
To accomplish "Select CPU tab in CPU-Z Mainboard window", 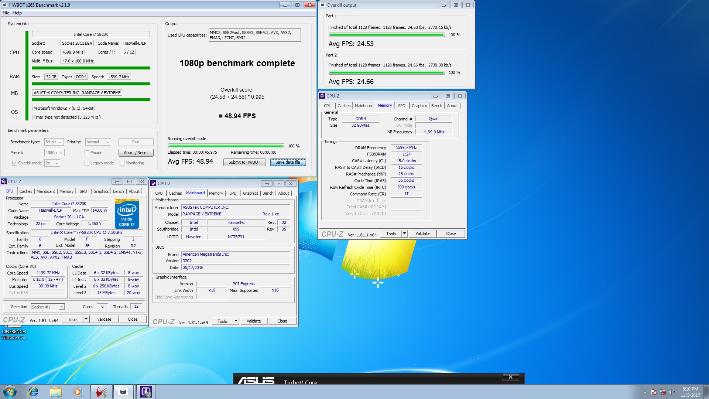I will [159, 193].
